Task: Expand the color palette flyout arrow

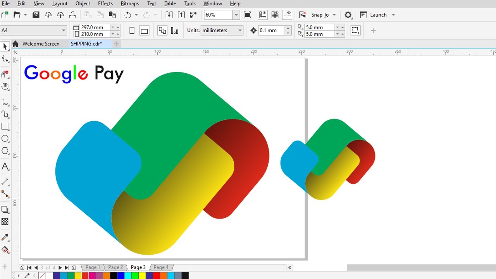Action: click(x=18, y=276)
